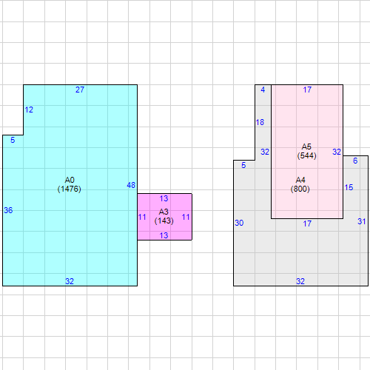Click the 17 dimension on A5's top edge

307,90
